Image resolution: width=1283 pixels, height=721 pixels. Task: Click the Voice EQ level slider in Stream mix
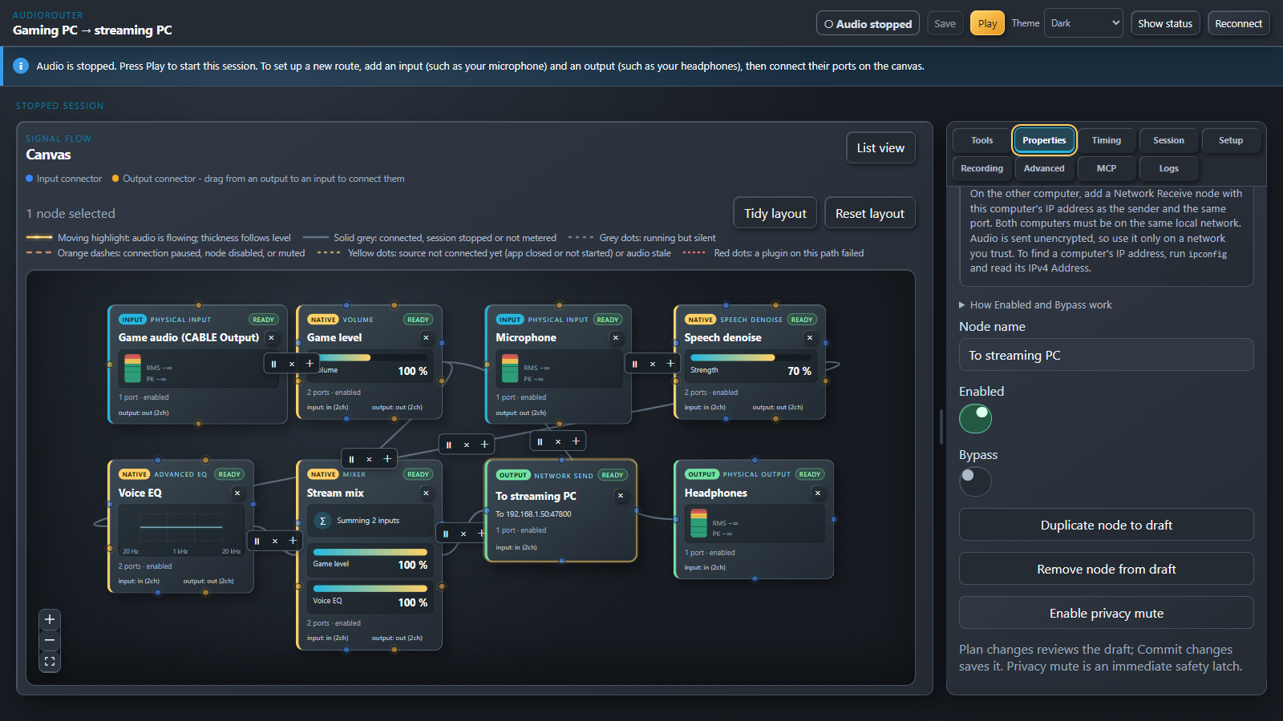click(x=370, y=589)
